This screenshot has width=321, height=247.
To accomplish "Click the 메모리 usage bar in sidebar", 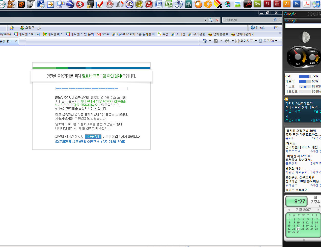I will [305, 81].
